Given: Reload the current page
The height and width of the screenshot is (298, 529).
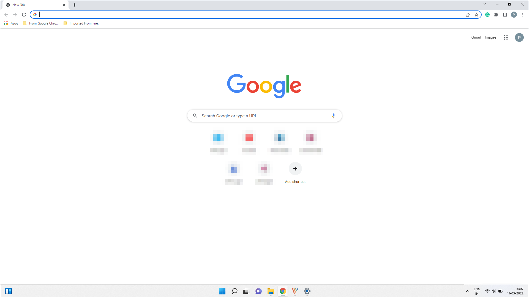Looking at the screenshot, I should tap(24, 15).
